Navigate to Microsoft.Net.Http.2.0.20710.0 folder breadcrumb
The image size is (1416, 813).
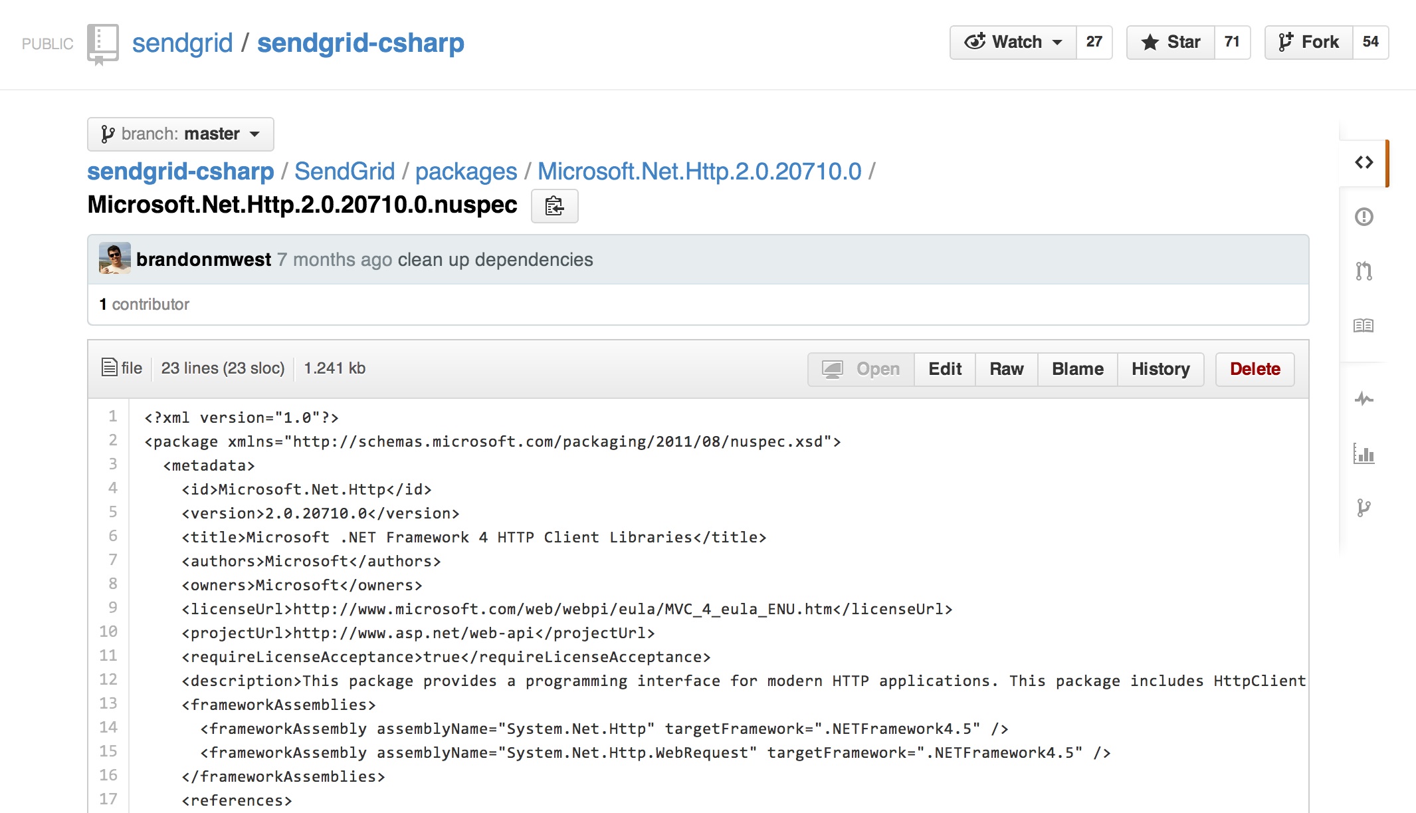[700, 172]
